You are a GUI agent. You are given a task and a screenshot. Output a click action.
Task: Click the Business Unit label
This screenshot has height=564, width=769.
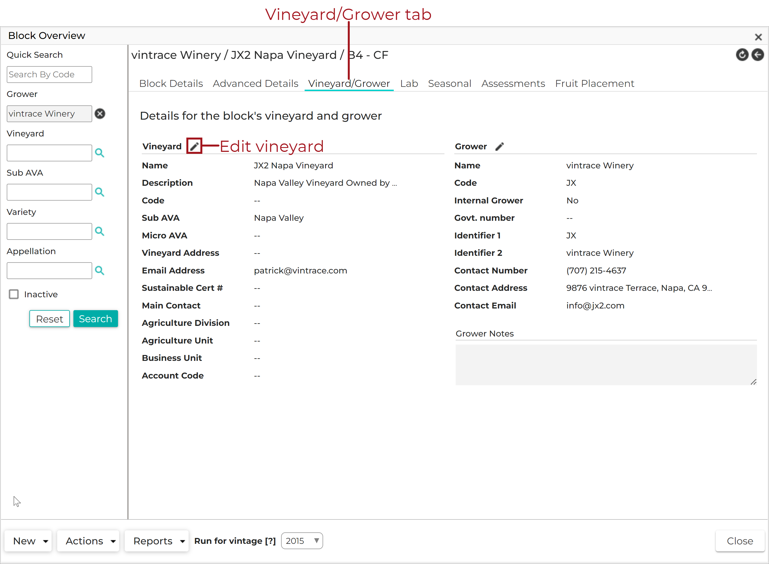(x=172, y=358)
